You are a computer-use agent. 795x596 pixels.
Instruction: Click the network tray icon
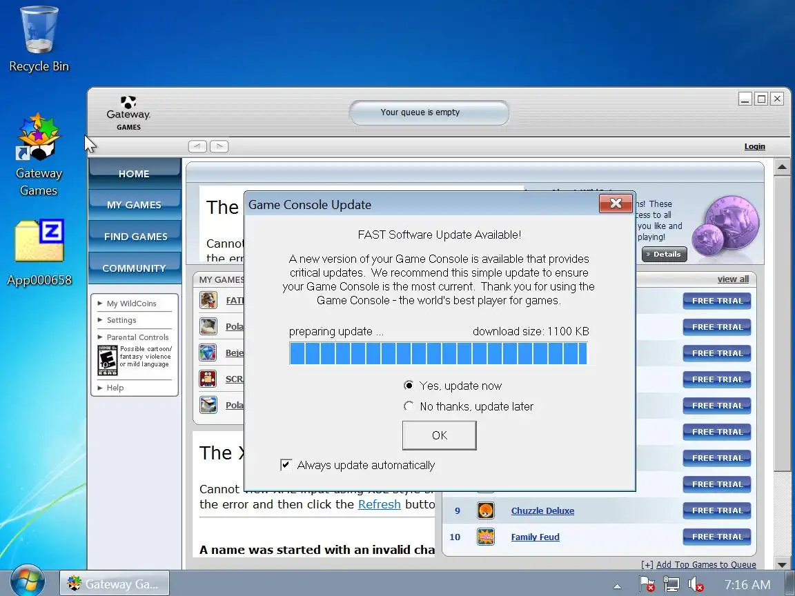pyautogui.click(x=671, y=584)
